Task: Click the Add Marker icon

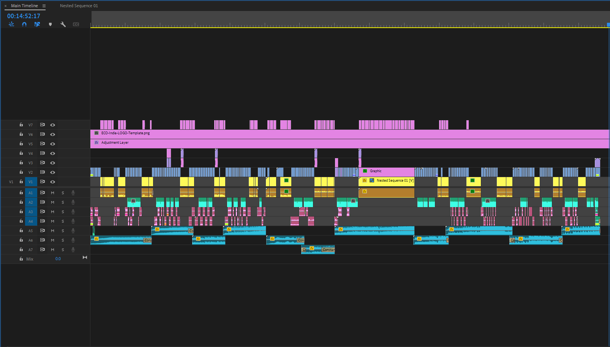Action: 50,24
